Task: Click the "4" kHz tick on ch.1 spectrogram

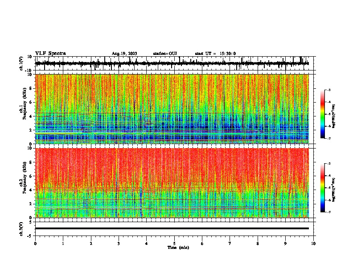Action: 31,116
